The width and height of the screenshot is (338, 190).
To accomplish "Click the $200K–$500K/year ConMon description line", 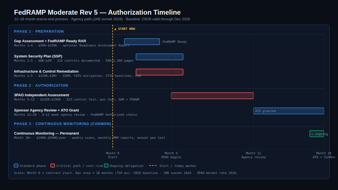I will click(90, 138).
